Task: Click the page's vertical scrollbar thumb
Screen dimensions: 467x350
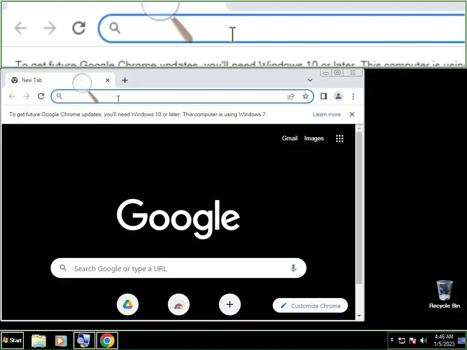Action: click(359, 207)
